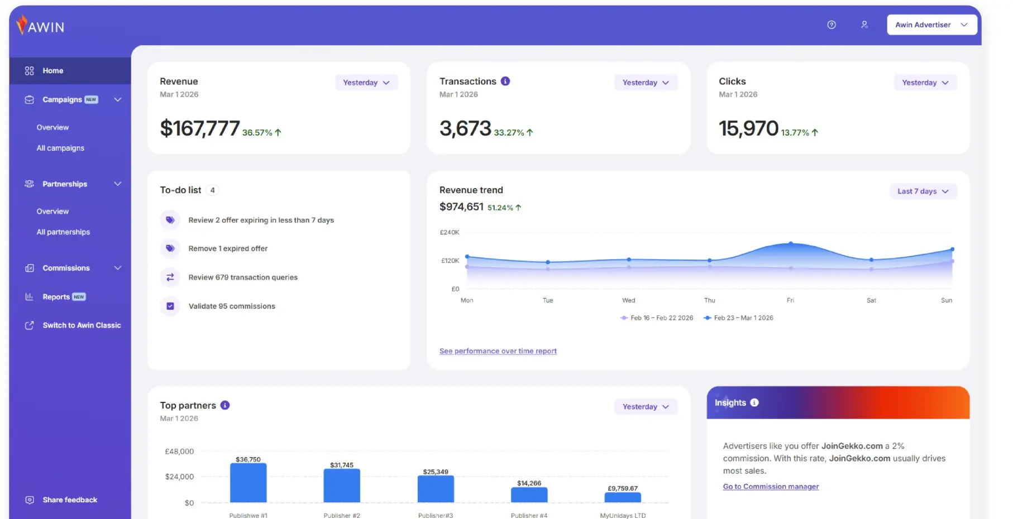The image size is (1013, 519).
Task: Click the tag icon for Remove expired offer
Action: 170,248
